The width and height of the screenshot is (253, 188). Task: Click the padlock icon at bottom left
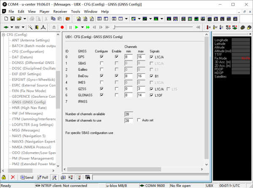tap(4, 177)
